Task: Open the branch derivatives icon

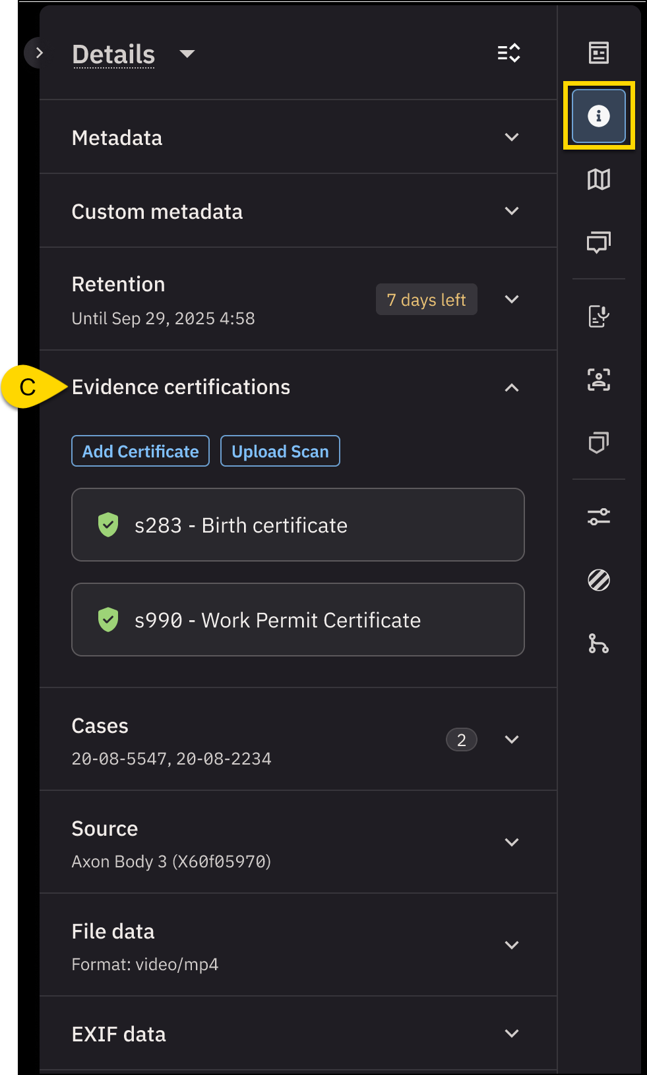Action: click(598, 643)
